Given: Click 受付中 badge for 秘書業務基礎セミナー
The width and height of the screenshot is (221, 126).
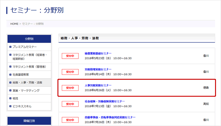Looking at the screenshot, I should (x=70, y=56).
